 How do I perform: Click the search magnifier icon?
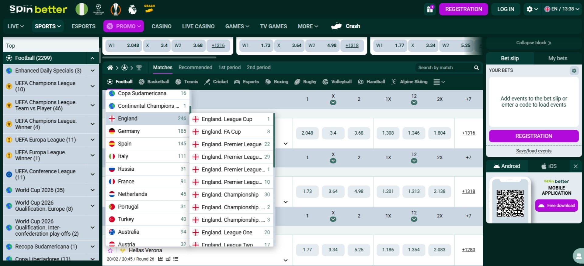pos(476,67)
